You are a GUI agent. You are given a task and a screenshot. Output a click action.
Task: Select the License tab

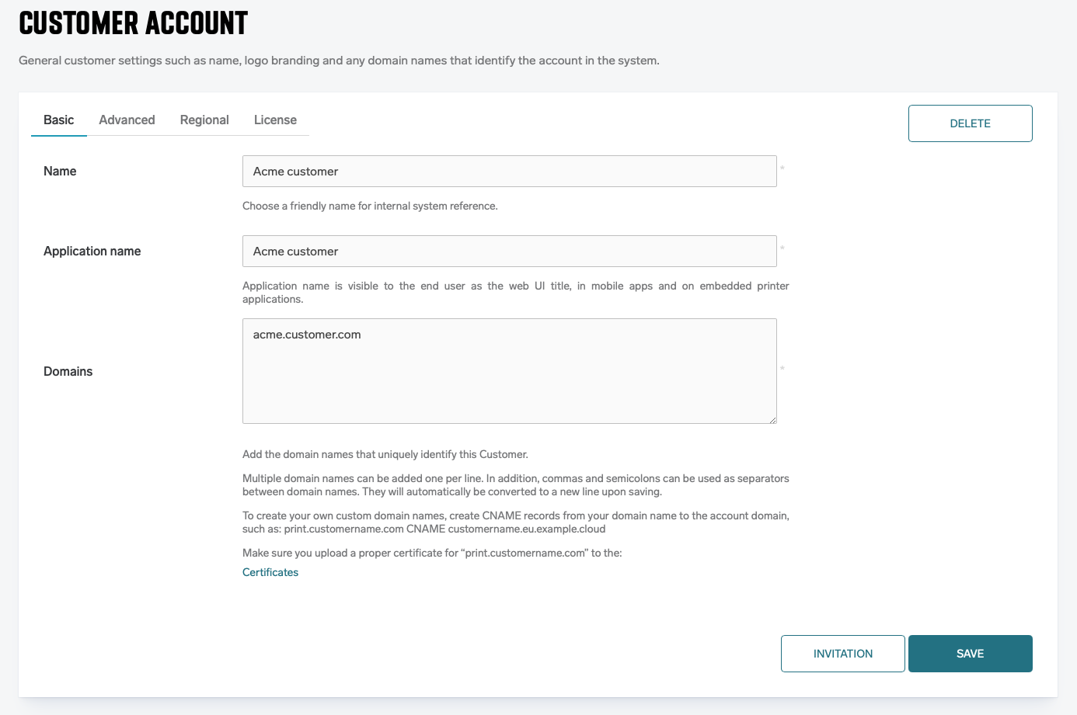(x=275, y=120)
